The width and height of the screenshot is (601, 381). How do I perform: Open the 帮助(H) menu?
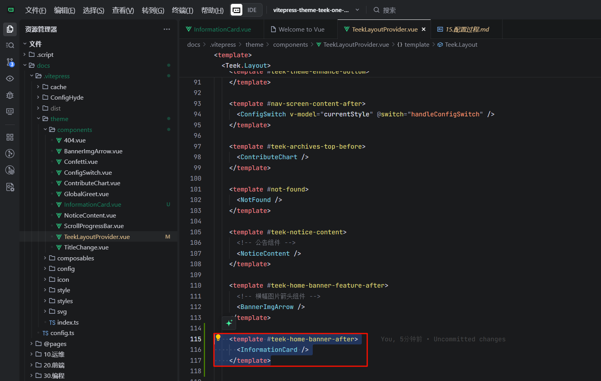pos(212,11)
